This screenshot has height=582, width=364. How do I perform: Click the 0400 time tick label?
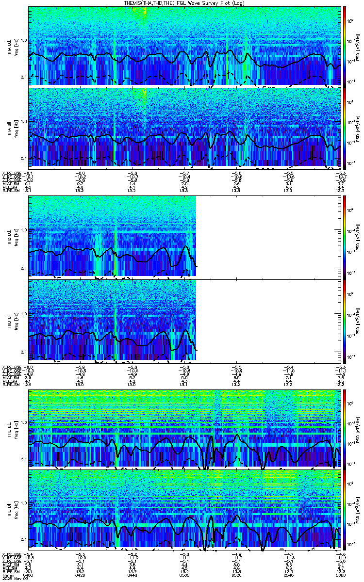[x=28, y=575]
